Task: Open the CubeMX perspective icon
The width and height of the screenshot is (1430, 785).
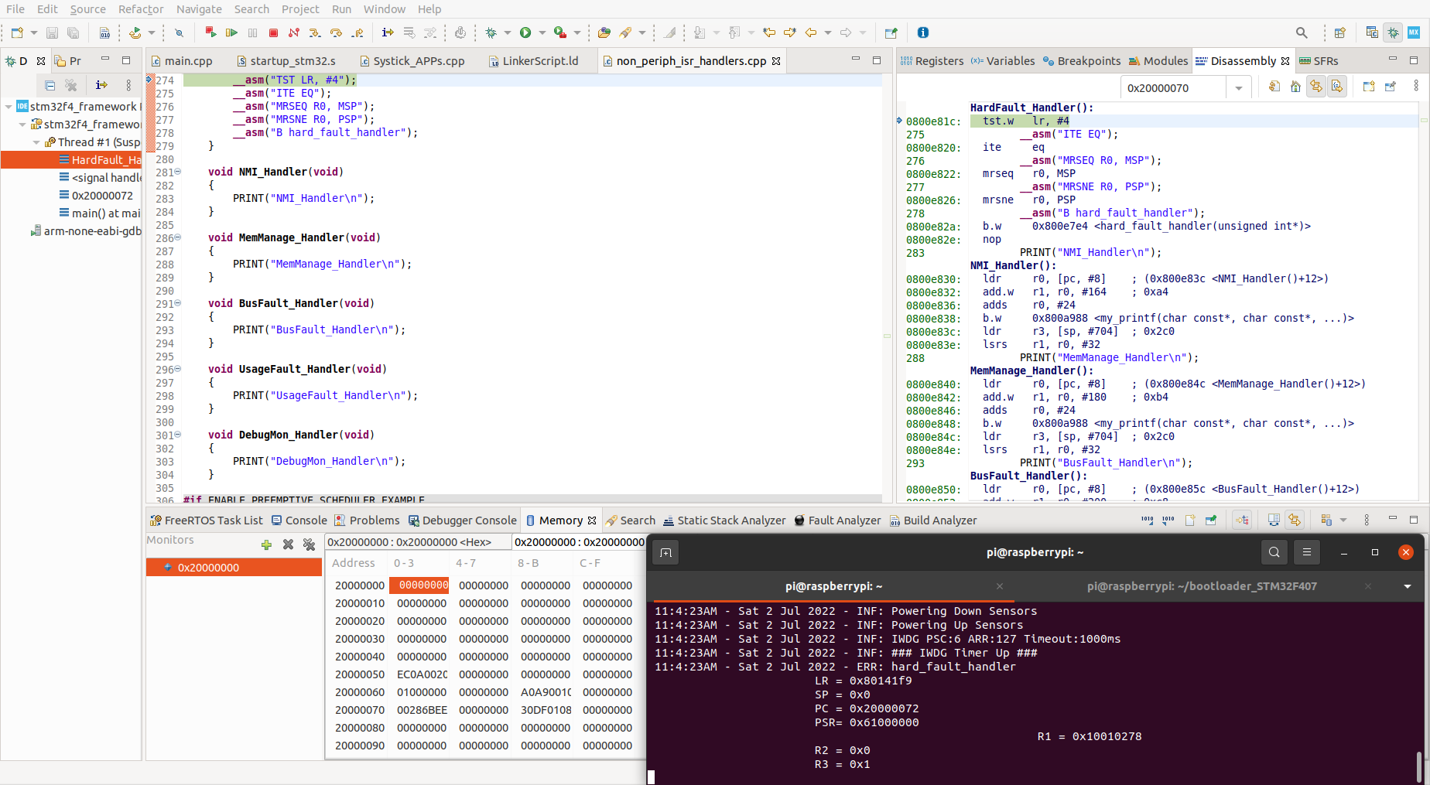Action: pyautogui.click(x=1414, y=32)
